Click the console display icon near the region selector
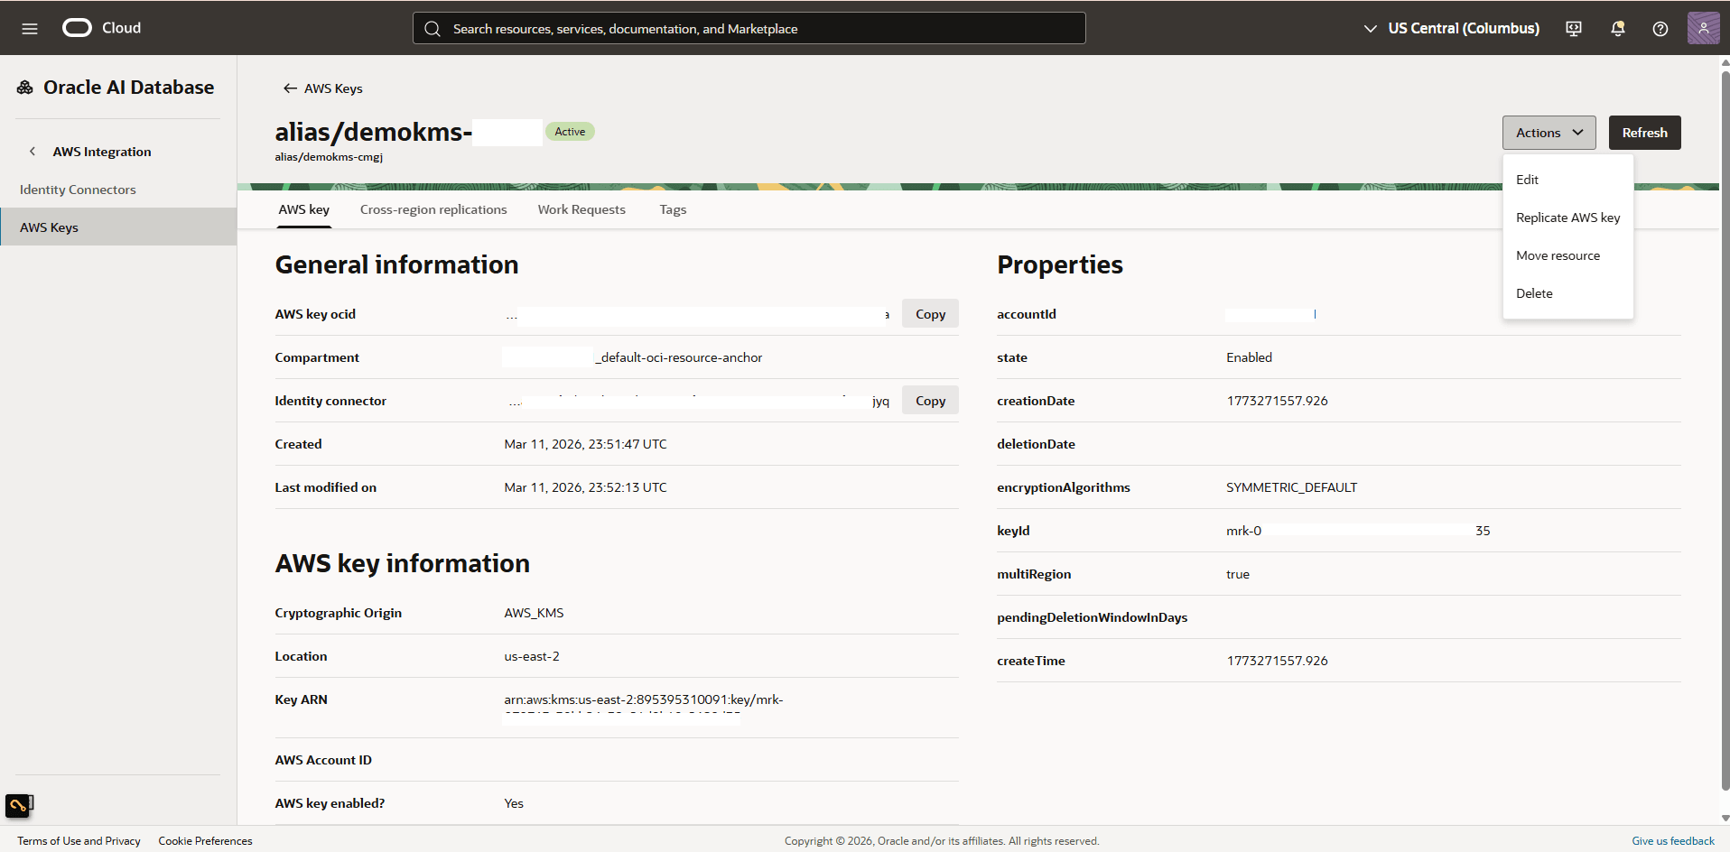 [1574, 28]
